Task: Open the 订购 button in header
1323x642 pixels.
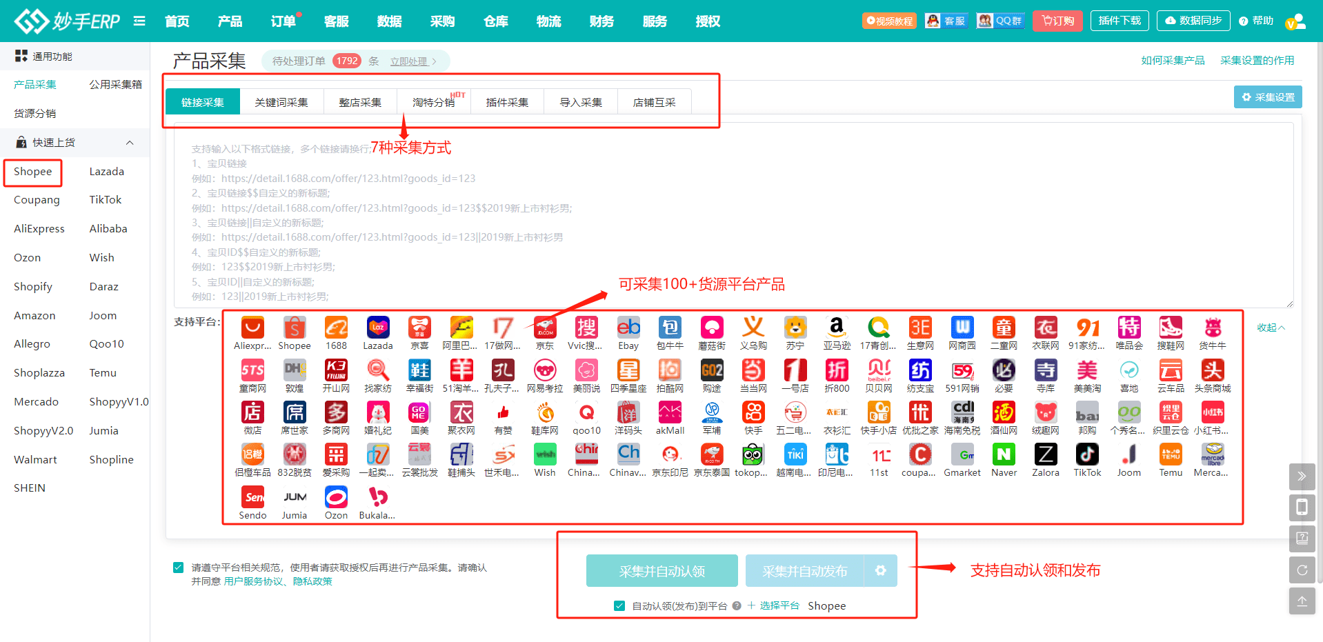Action: [1057, 21]
